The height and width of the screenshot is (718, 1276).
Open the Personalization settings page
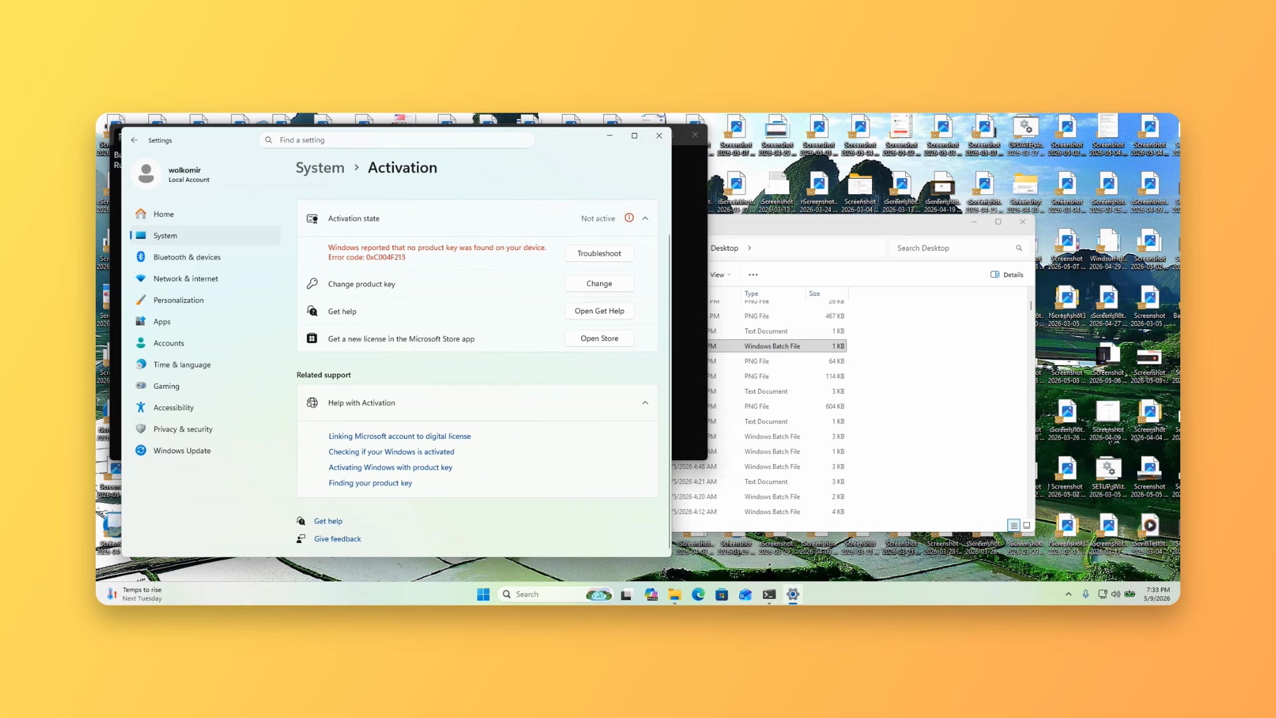click(x=205, y=300)
